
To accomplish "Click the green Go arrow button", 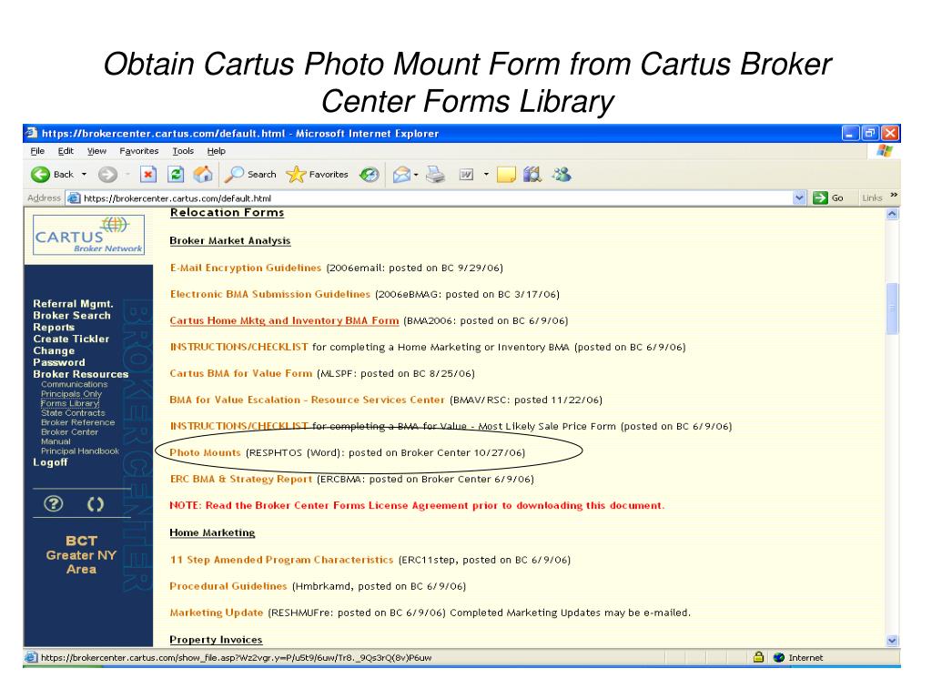I will tap(820, 198).
